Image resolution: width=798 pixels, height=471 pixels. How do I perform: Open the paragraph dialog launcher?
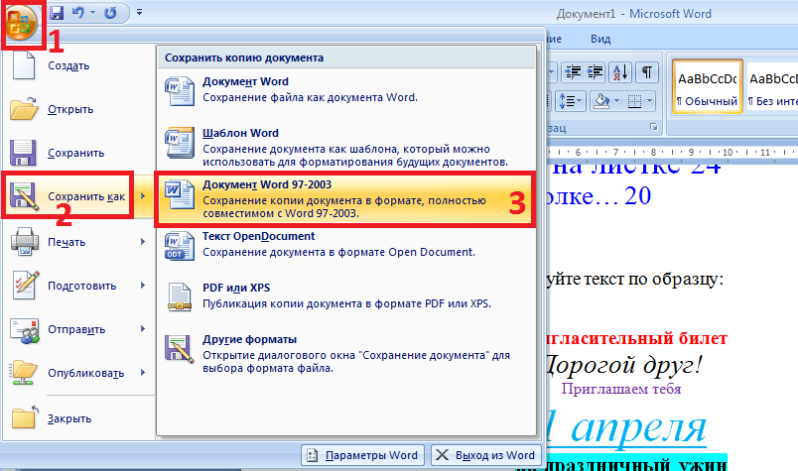click(654, 128)
